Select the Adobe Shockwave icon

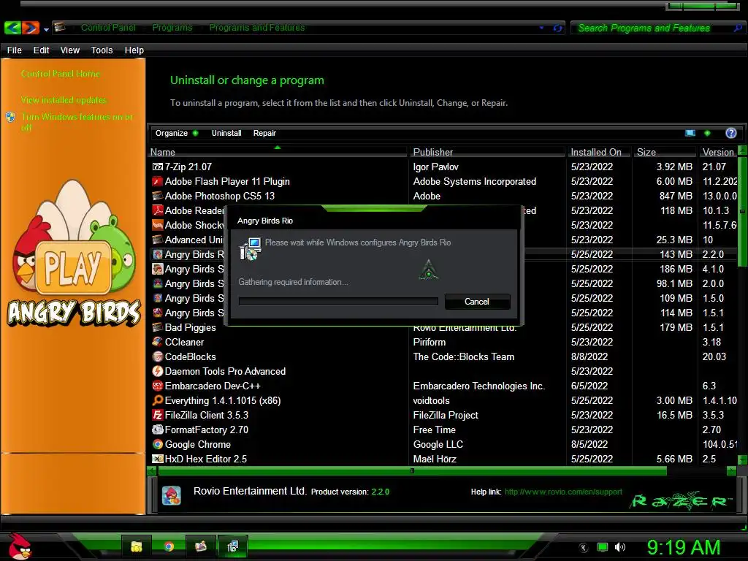click(158, 225)
